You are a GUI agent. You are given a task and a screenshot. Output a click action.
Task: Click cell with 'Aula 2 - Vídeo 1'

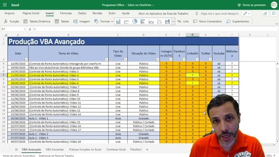click(68, 118)
